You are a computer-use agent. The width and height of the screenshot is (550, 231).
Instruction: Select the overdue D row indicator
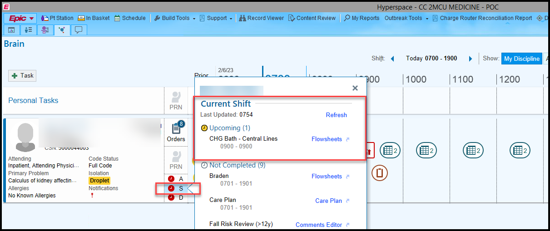tap(176, 197)
